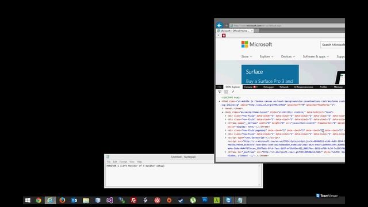
Task: Switch to the Debugger tab
Action: (x=269, y=87)
